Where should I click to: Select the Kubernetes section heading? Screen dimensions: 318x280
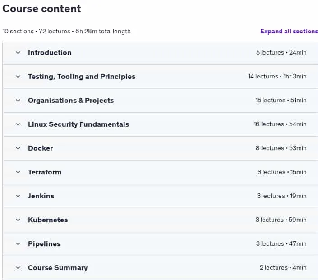coord(48,220)
